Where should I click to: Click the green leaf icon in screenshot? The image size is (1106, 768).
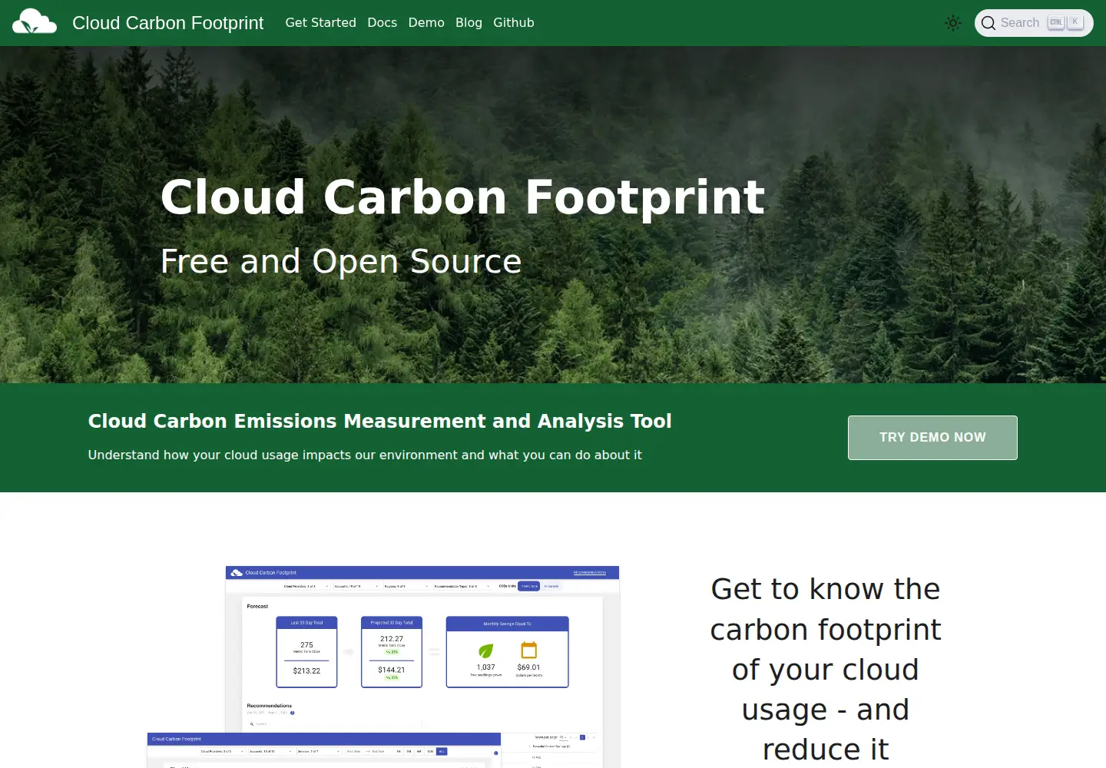tap(485, 650)
